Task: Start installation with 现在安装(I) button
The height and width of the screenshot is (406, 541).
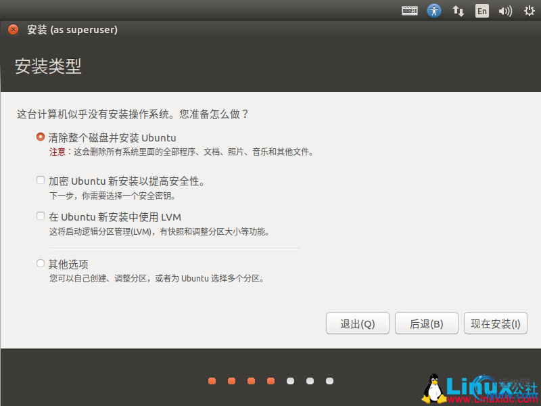Action: pyautogui.click(x=496, y=323)
